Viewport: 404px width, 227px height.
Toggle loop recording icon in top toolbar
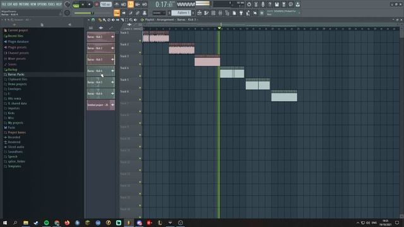coord(145,4)
